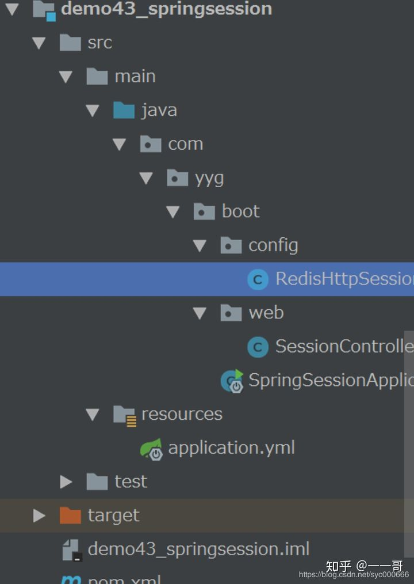Click the config package icon
Image resolution: width=414 pixels, height=584 pixels.
tap(231, 245)
